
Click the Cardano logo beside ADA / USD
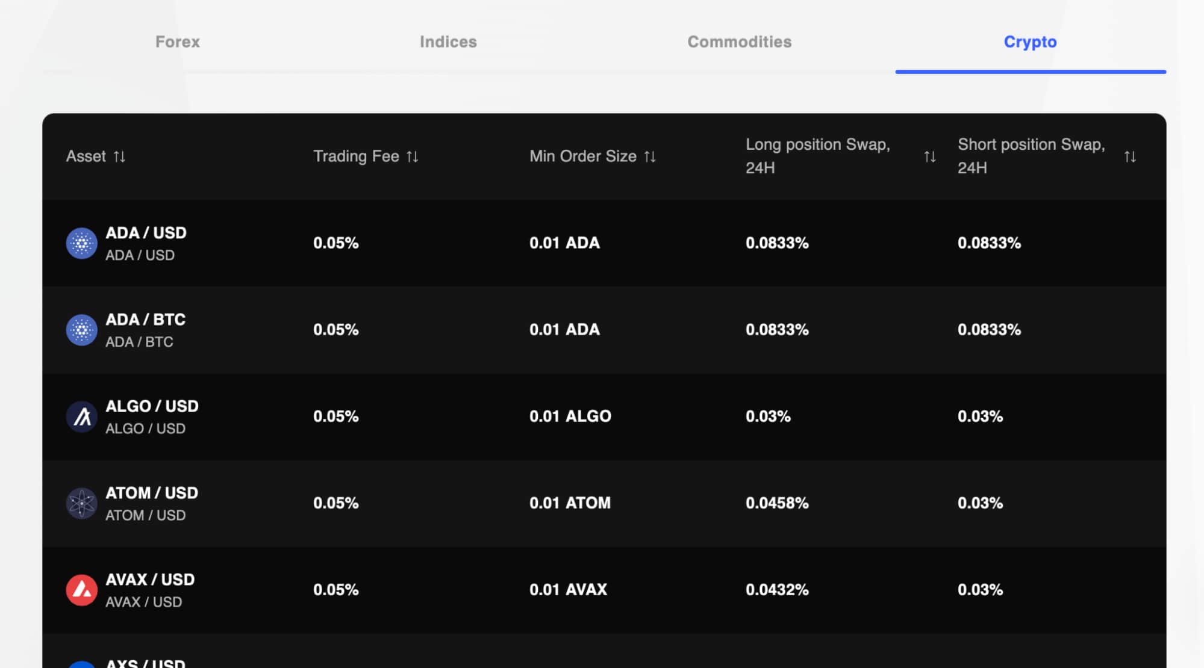pyautogui.click(x=81, y=243)
